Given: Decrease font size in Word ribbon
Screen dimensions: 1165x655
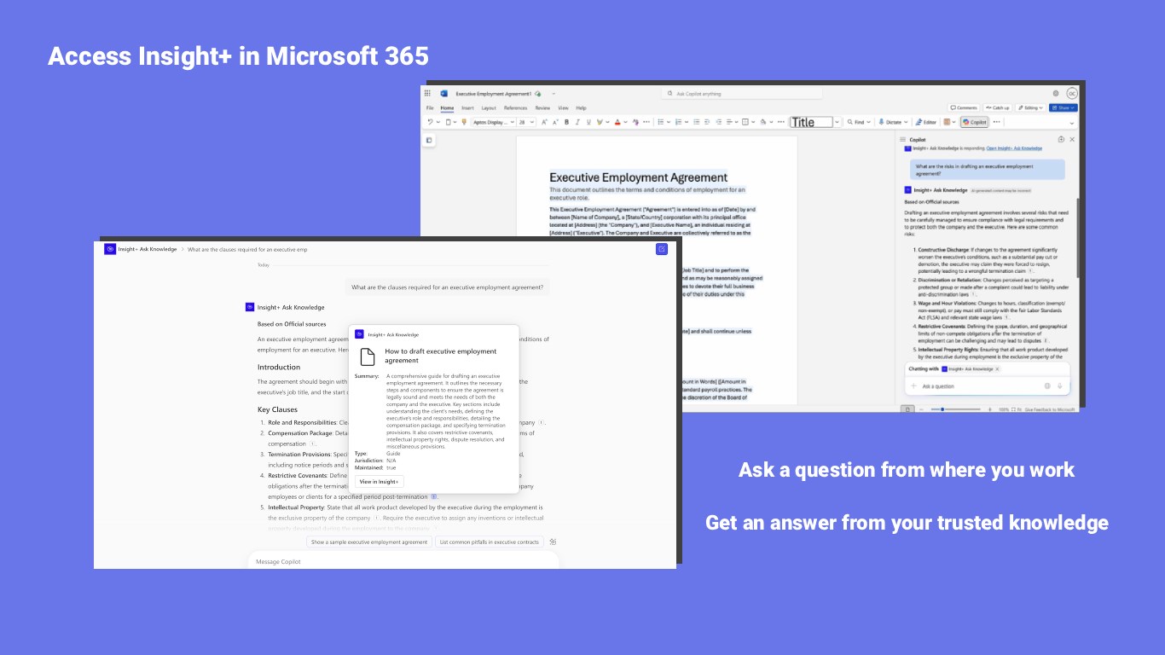Looking at the screenshot, I should coord(555,122).
